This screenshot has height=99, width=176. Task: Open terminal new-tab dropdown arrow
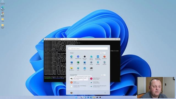coord(81,39)
